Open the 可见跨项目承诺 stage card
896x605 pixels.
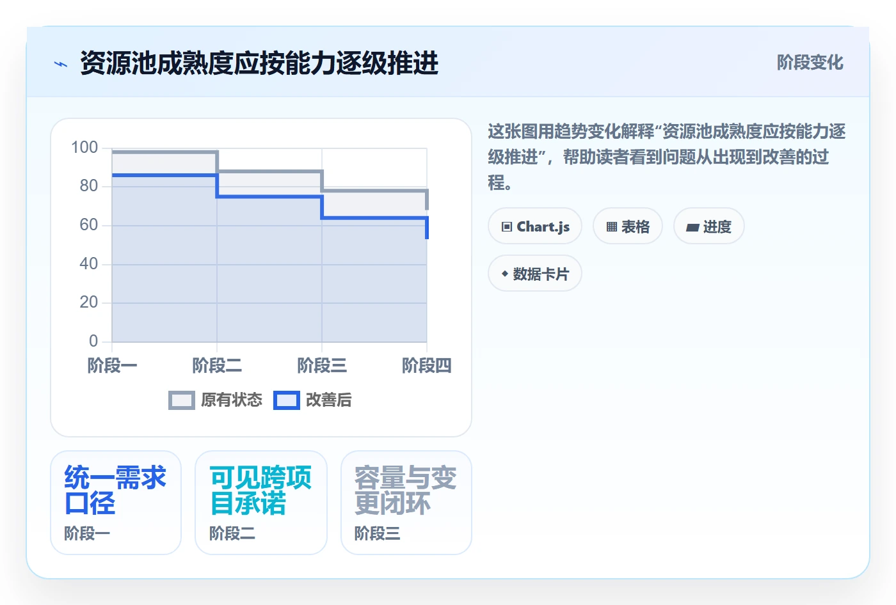261,503
